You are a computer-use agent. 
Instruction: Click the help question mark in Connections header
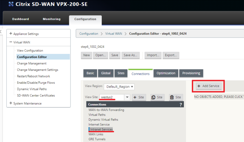click(x=181, y=105)
